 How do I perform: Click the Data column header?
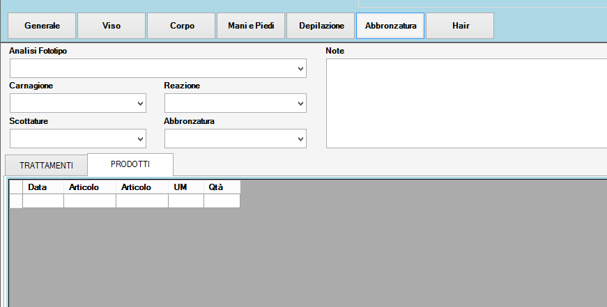click(x=43, y=187)
